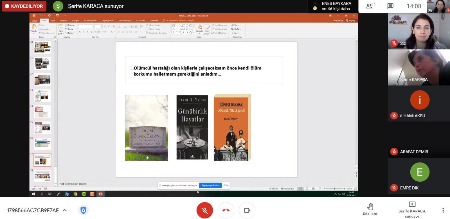This screenshot has height=219, width=450.
Task: Click the PowerPoint zoom slider
Action: pos(334,189)
